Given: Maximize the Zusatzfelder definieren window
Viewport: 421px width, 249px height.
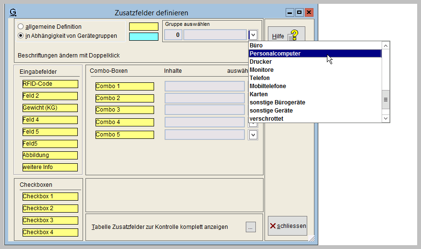Looking at the screenshot, I should coord(299,12).
